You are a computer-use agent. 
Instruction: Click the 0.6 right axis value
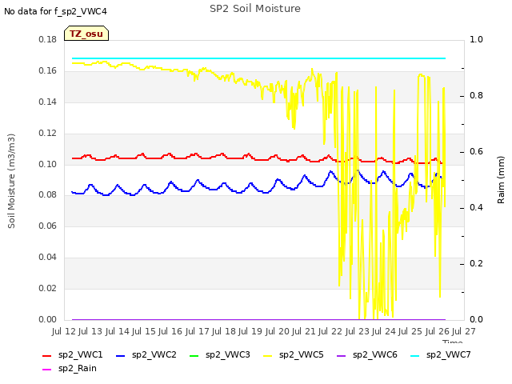476,152
